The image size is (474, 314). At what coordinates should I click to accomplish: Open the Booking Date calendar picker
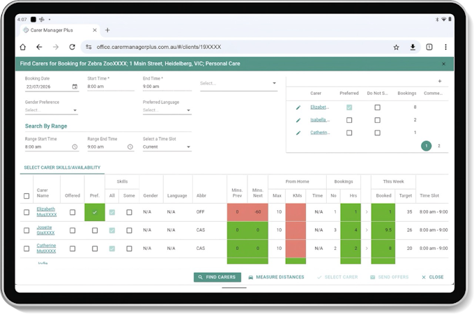tap(75, 87)
